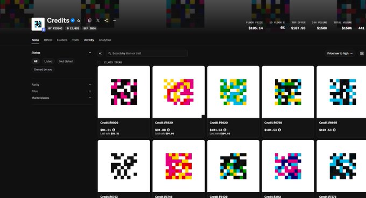The image size is (366, 198).
Task: Click the 12,033 ITEMS count text
Action: (x=112, y=62)
